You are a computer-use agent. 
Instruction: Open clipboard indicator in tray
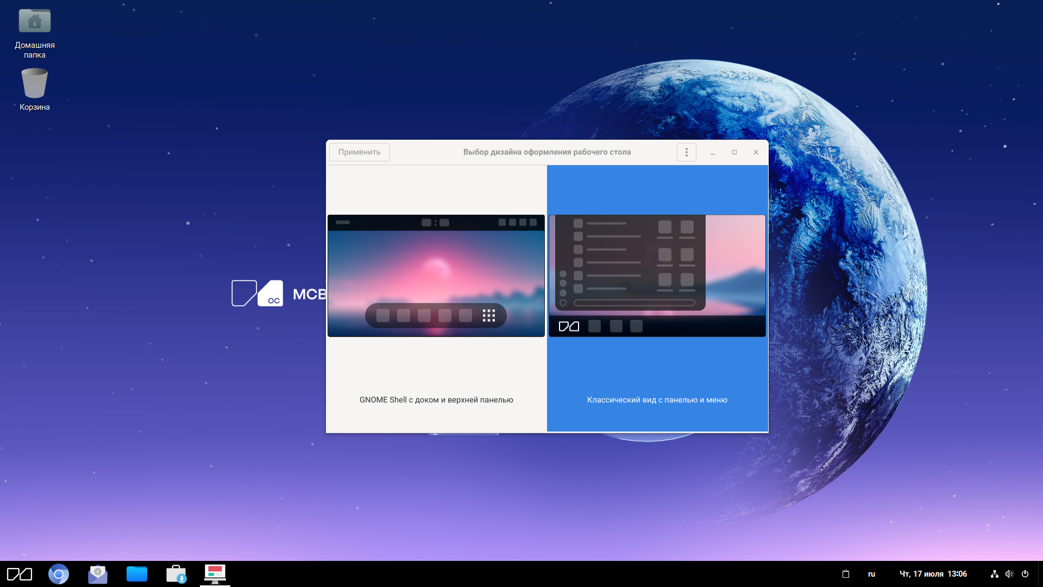(846, 574)
